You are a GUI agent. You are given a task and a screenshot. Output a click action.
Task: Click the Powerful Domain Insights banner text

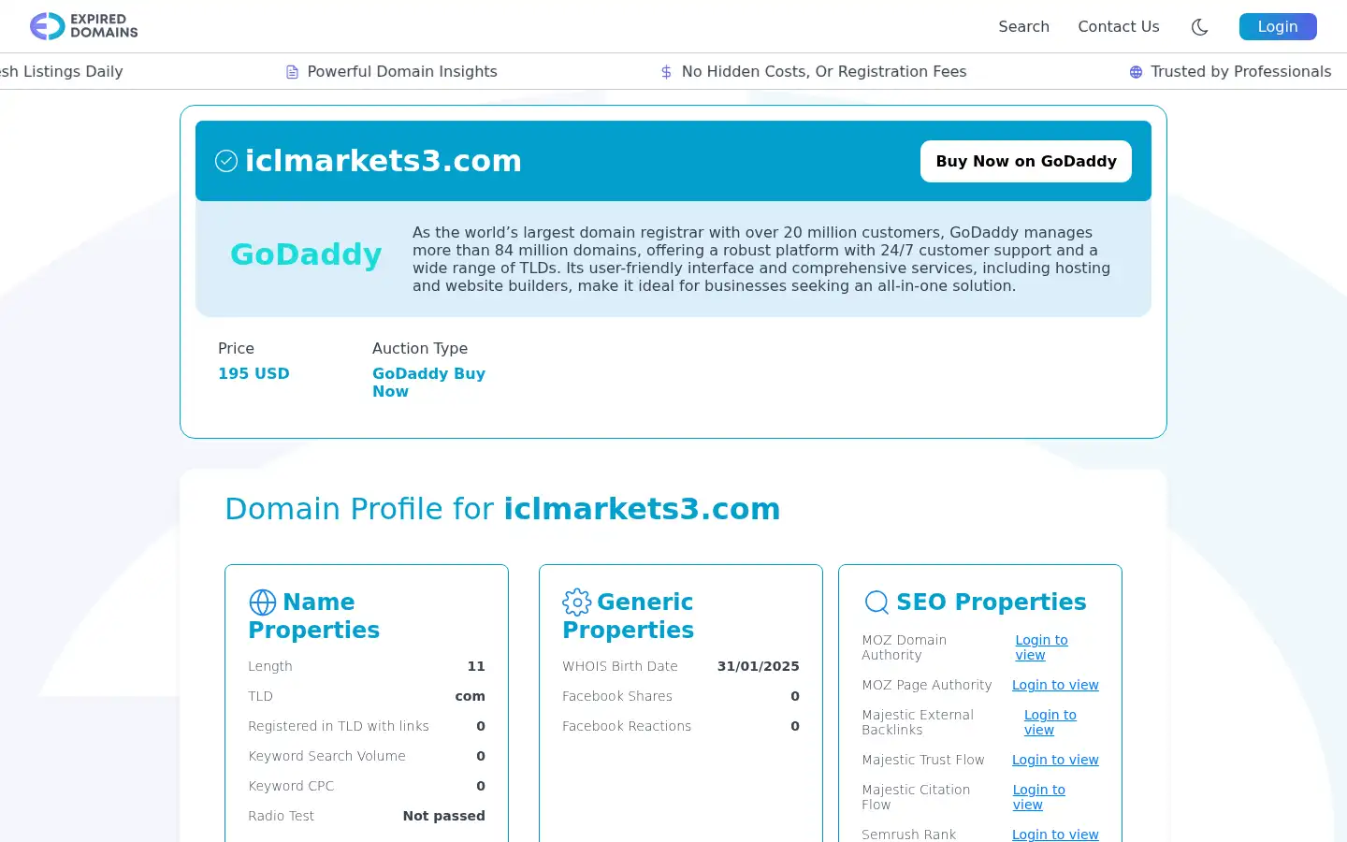[x=402, y=72]
